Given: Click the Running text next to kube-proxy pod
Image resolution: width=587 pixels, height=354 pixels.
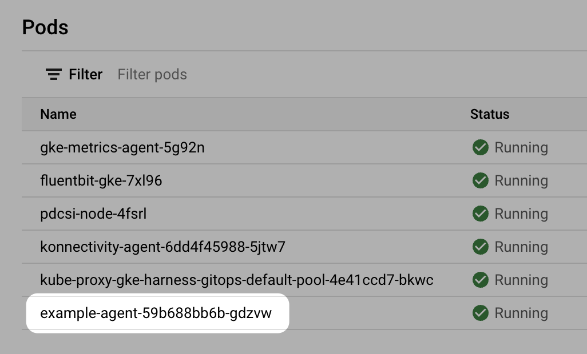Looking at the screenshot, I should (521, 280).
